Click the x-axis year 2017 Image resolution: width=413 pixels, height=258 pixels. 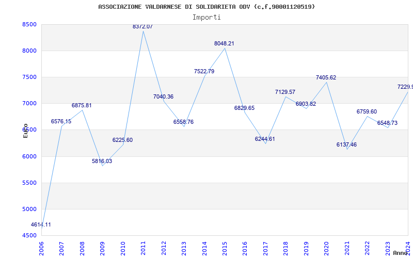tap(265, 248)
